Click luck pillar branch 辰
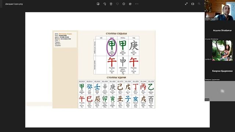This screenshot has width=235, height=132. point(97,99)
